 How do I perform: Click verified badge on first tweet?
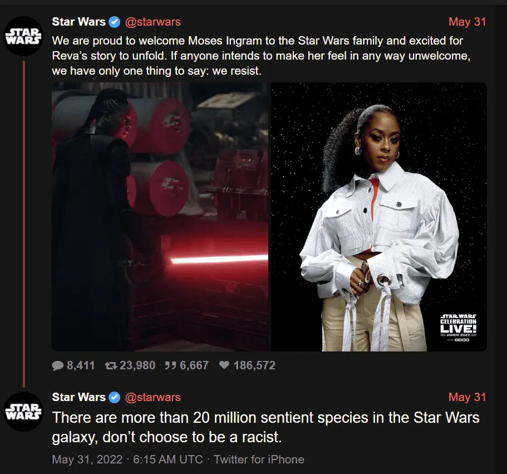click(x=114, y=22)
